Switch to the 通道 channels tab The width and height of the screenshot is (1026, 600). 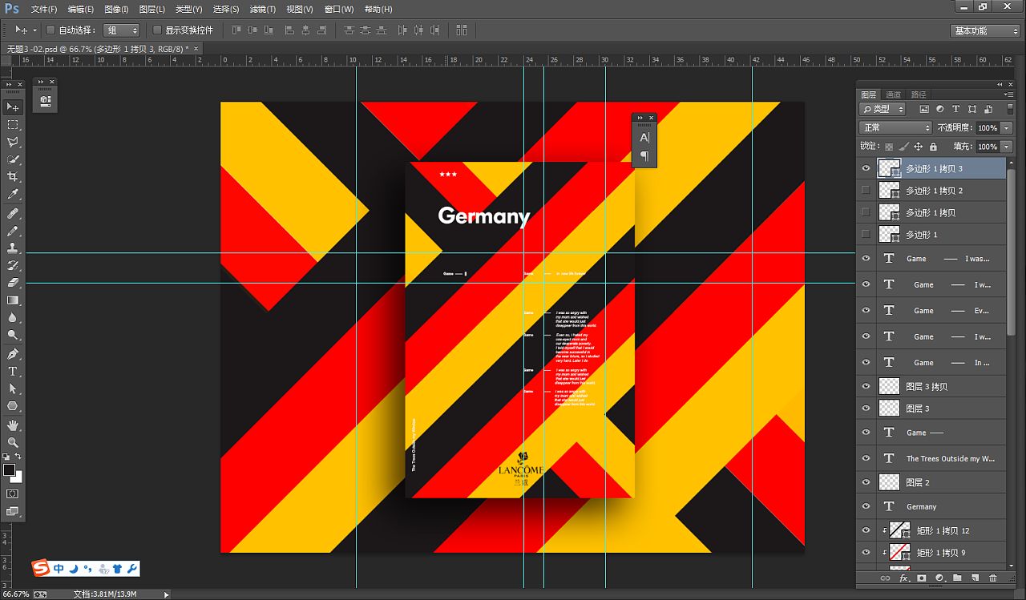[893, 95]
